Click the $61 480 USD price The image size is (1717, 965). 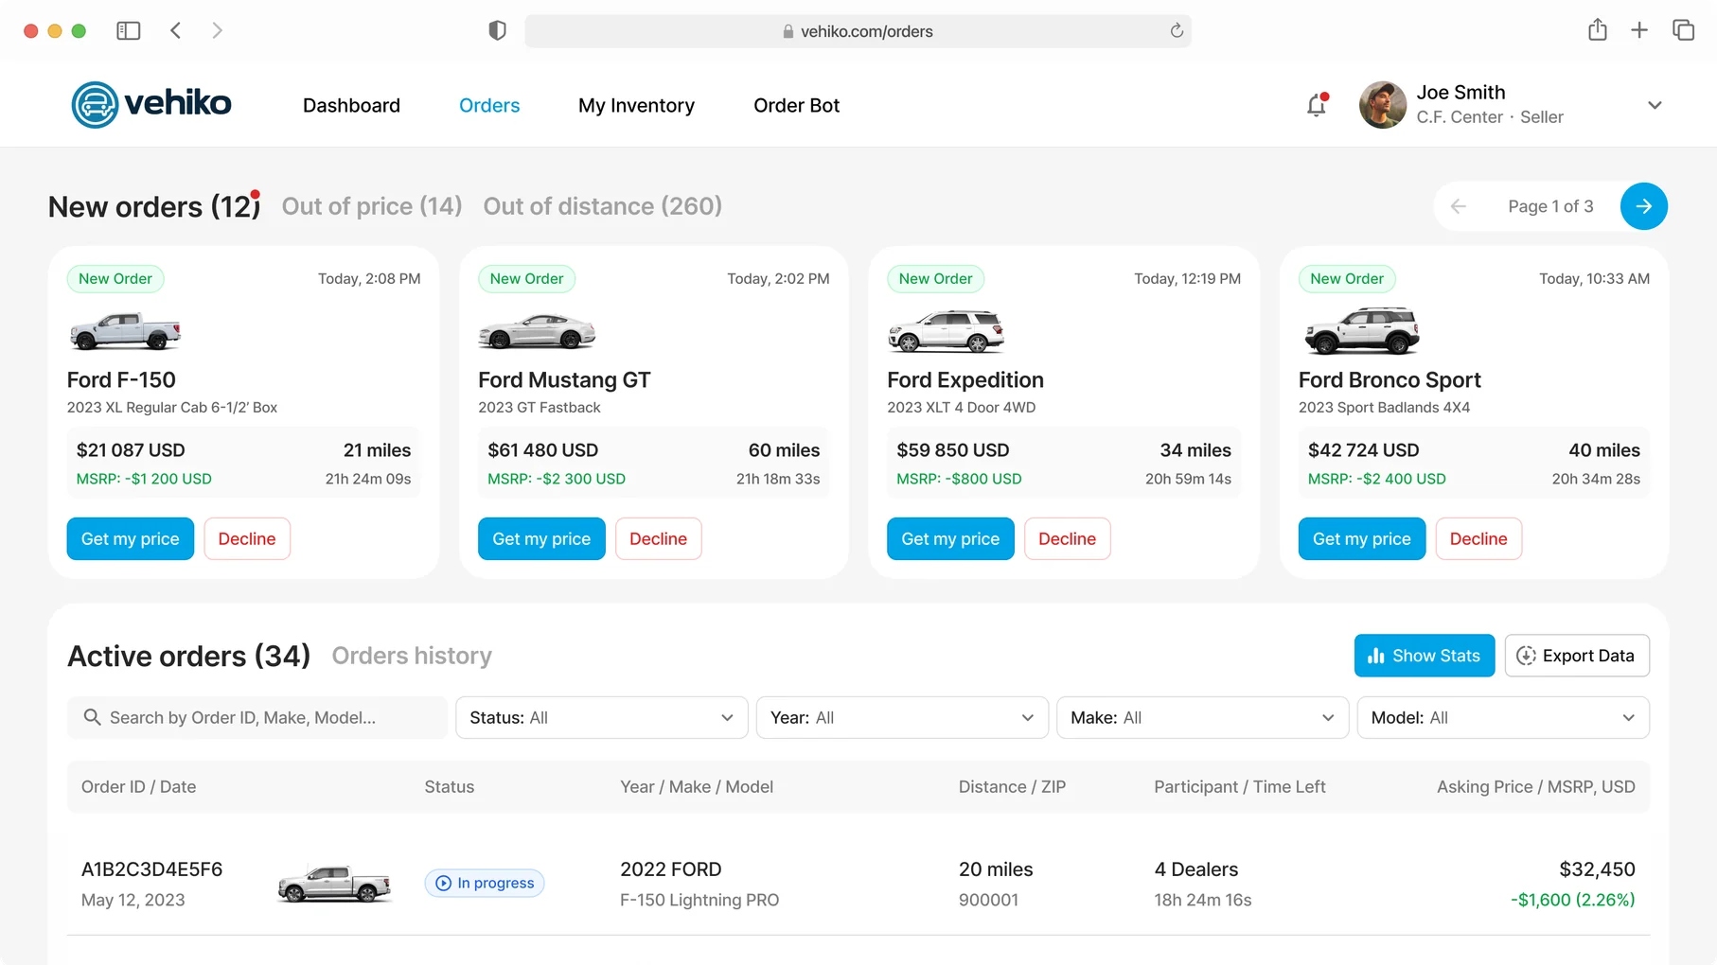[x=543, y=450]
